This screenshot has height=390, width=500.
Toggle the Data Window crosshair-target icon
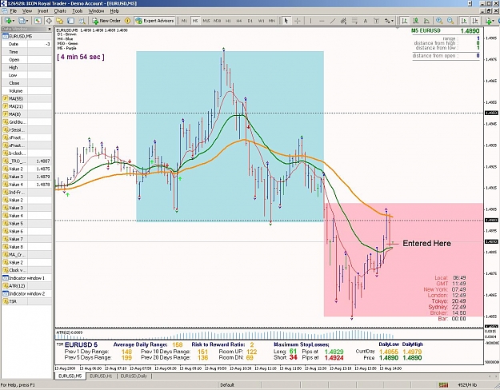coord(49,21)
